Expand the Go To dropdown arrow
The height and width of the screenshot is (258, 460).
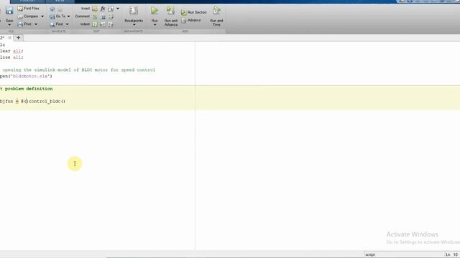(x=69, y=16)
